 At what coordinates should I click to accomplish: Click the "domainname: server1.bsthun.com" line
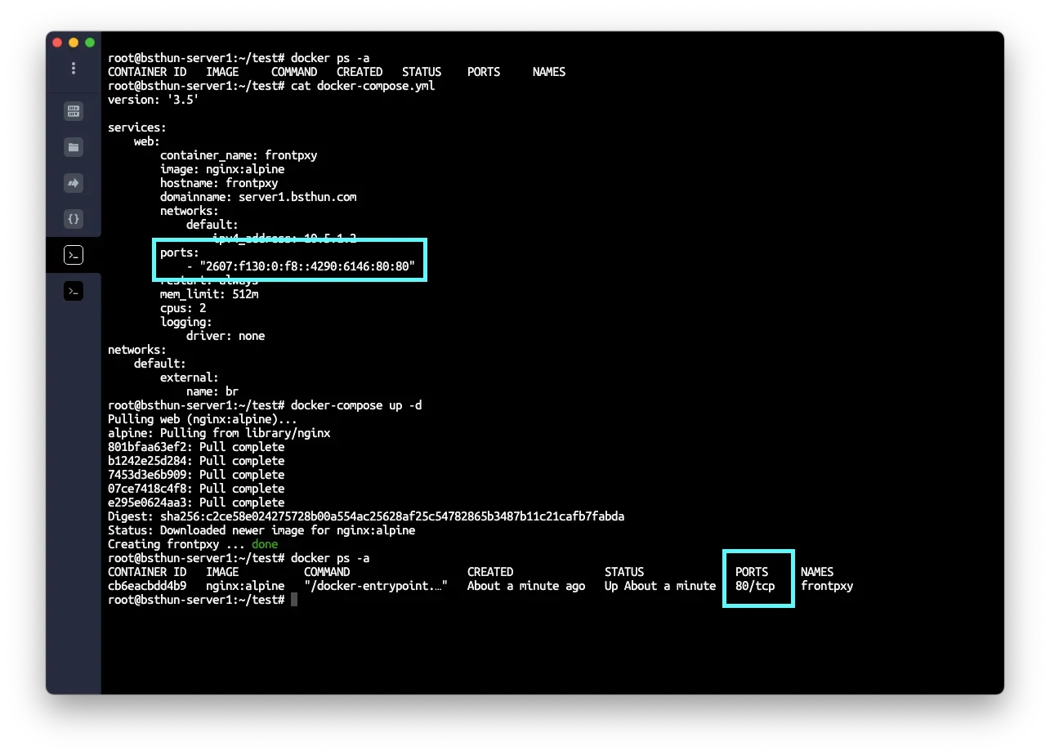coord(258,197)
